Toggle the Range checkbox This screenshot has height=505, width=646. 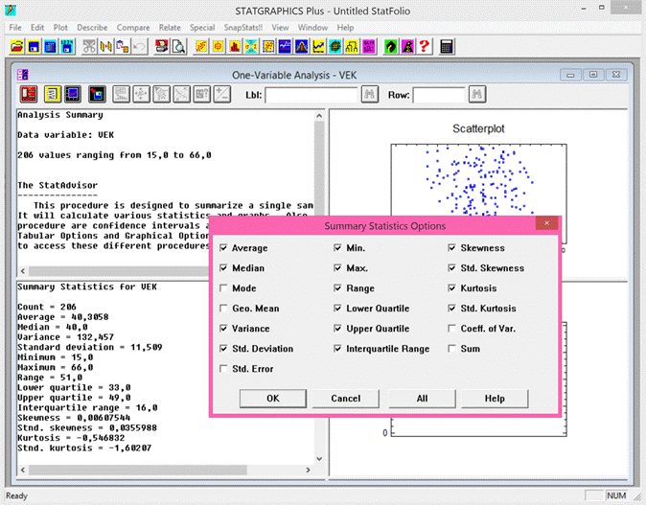point(337,288)
